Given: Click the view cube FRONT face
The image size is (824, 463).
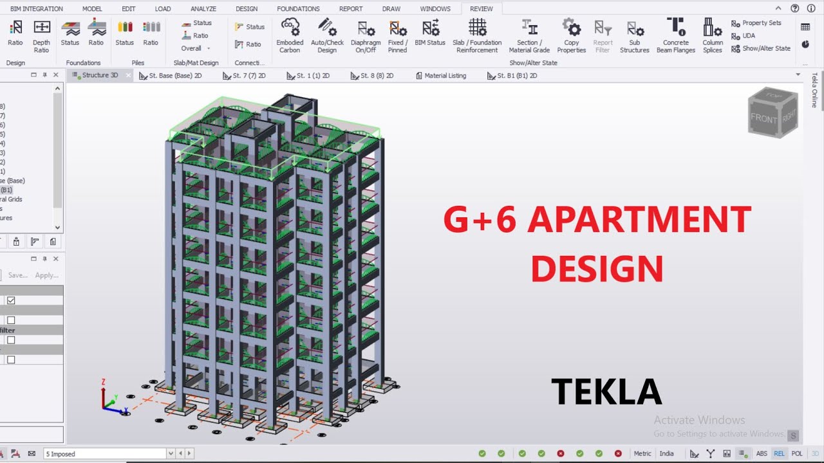Looking at the screenshot, I should coord(764,118).
